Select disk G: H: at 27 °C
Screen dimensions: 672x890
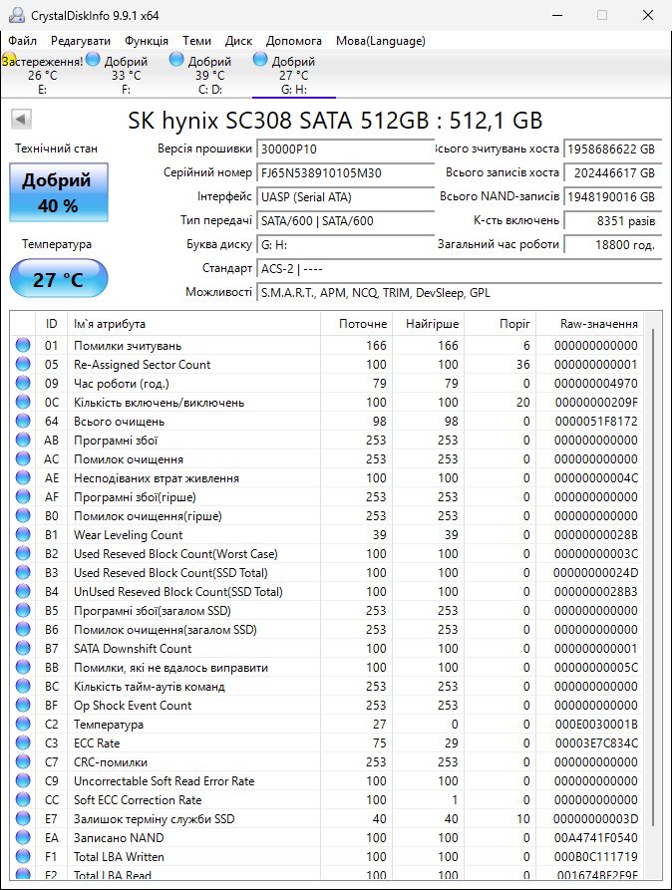(294, 75)
